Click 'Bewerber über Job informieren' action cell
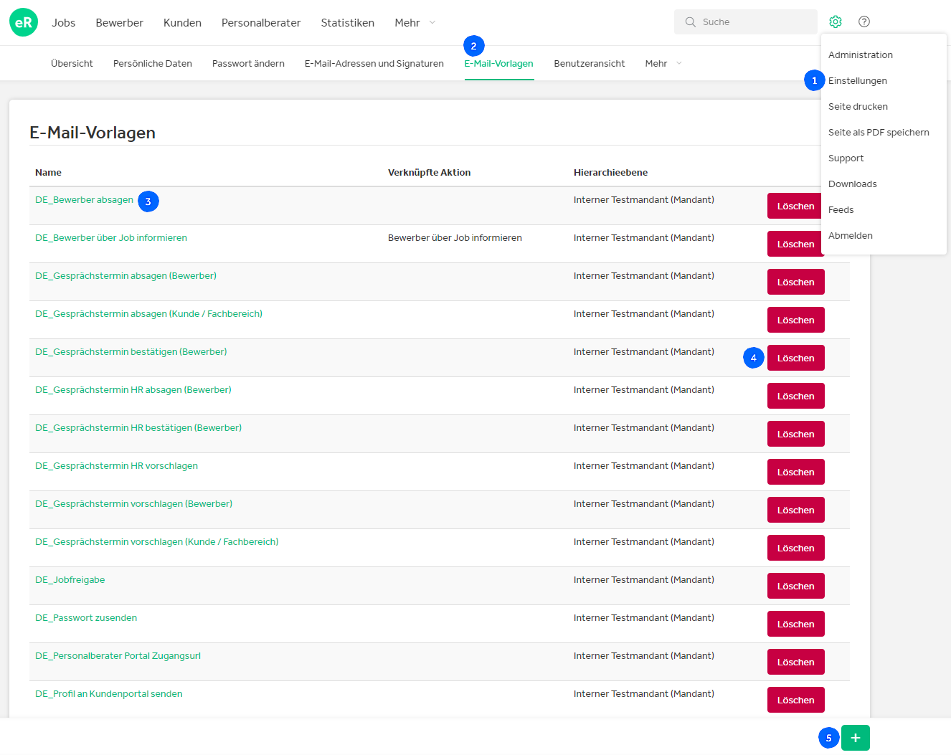 point(455,238)
